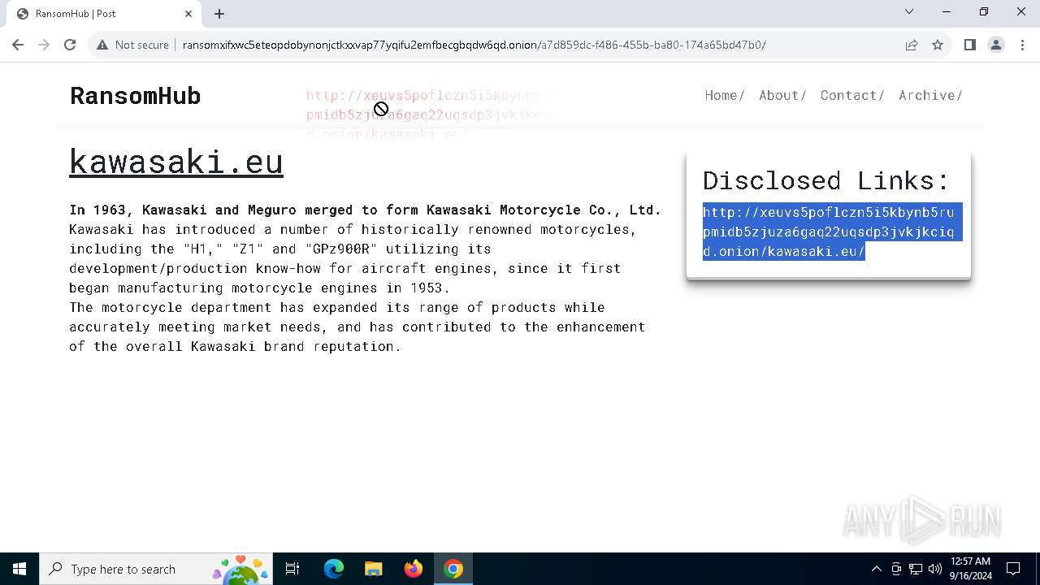The width and height of the screenshot is (1040, 585).
Task: Switch to Chrome on the taskbar
Action: pyautogui.click(x=453, y=569)
